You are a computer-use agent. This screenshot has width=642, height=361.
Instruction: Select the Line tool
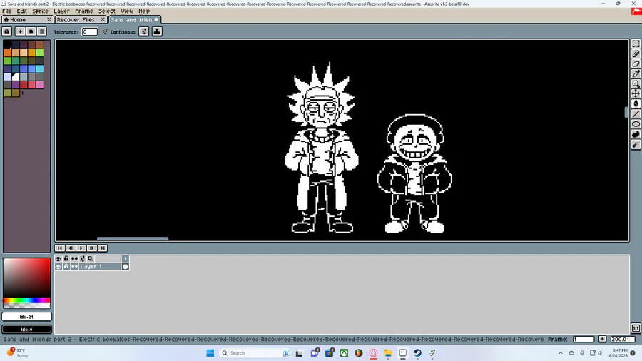pos(636,113)
